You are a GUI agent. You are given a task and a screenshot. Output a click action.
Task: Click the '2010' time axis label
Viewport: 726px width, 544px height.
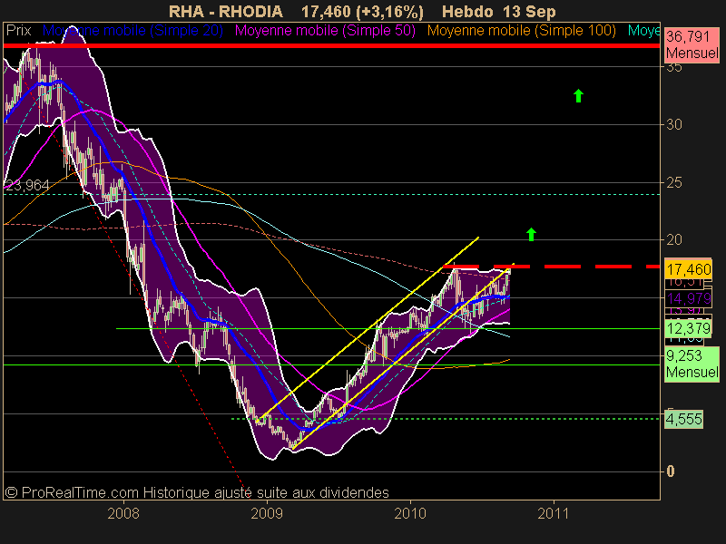(x=410, y=513)
